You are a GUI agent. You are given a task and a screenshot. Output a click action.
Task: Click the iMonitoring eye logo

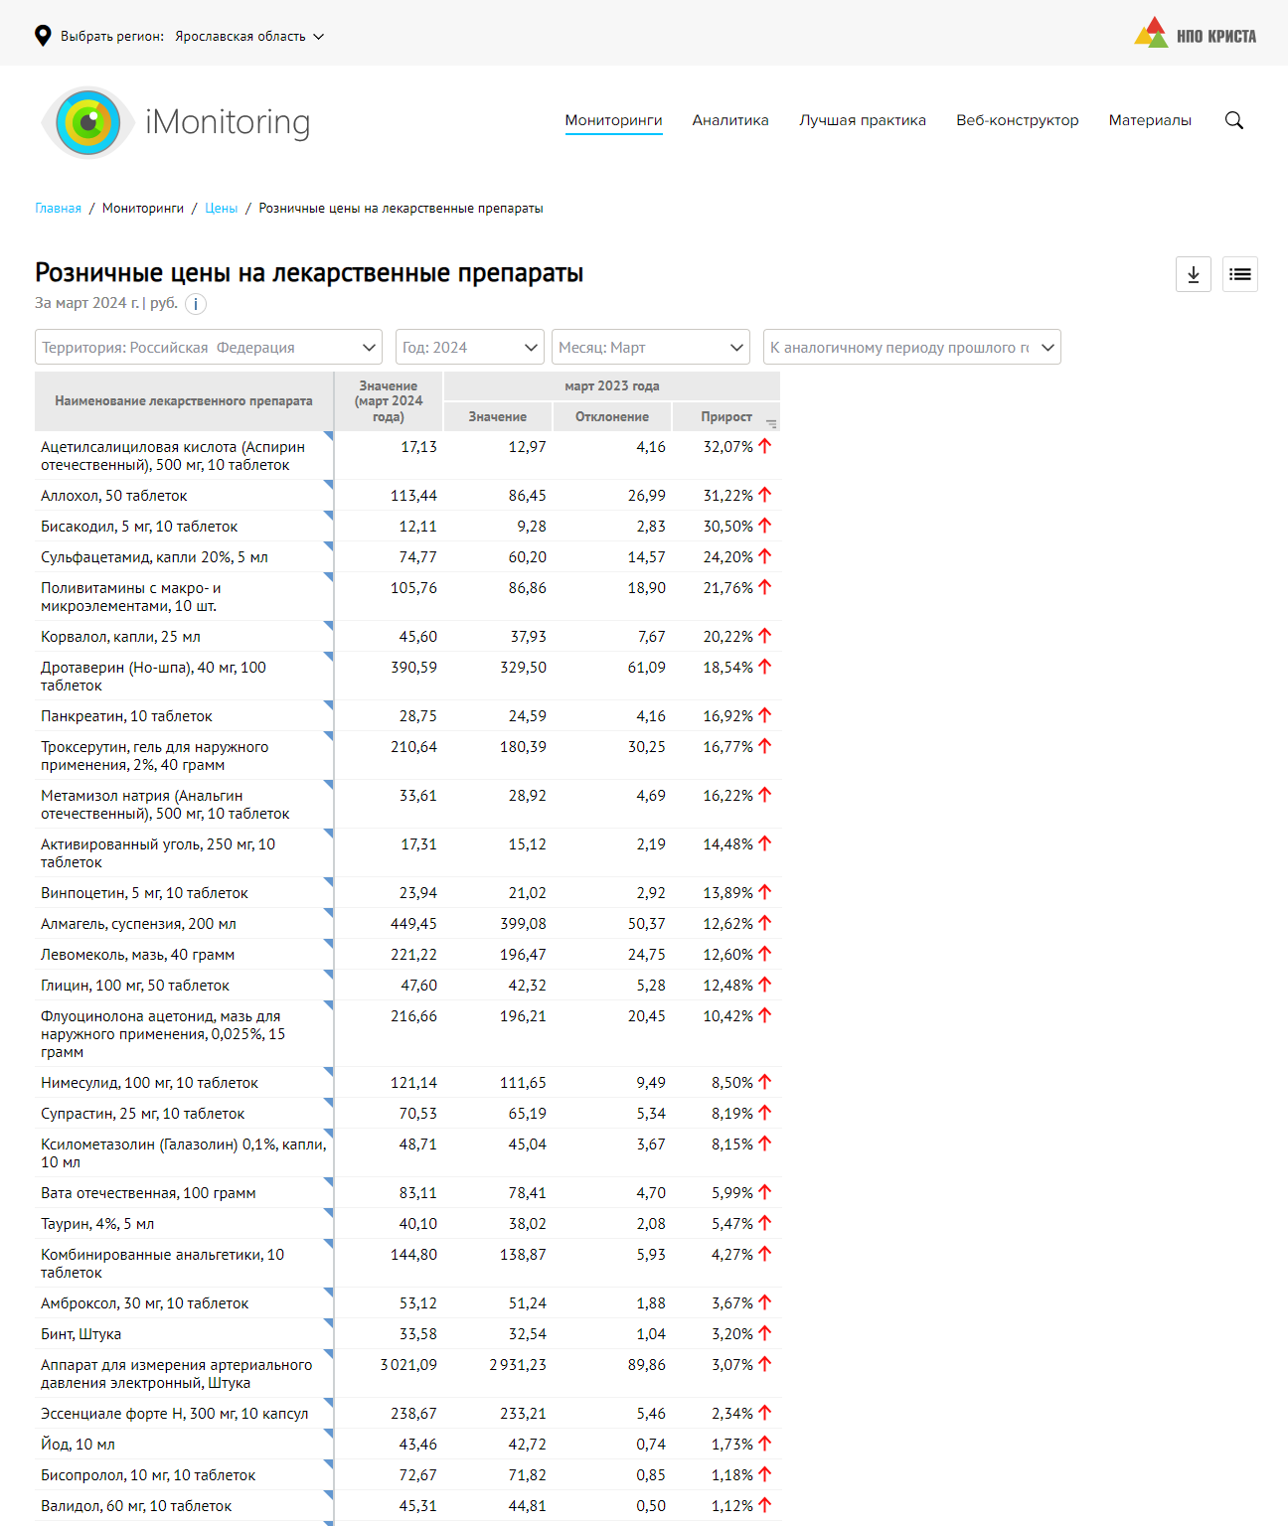(x=88, y=122)
